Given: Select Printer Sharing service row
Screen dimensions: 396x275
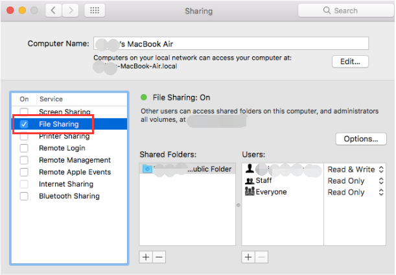Looking at the screenshot, I should tap(69, 136).
